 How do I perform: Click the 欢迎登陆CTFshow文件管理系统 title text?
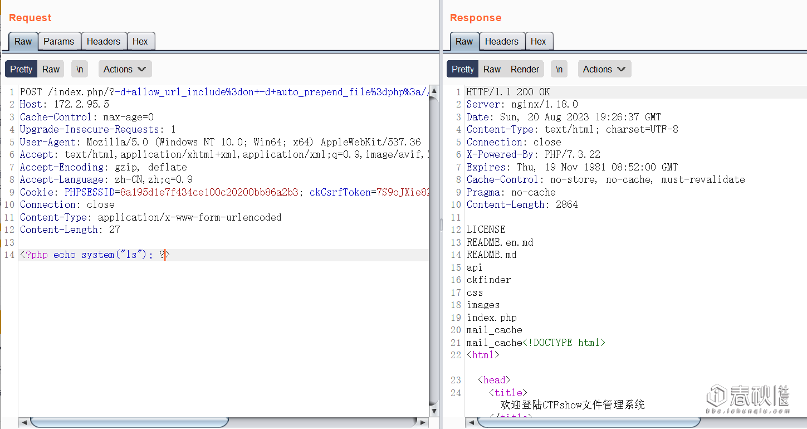pyautogui.click(x=573, y=405)
